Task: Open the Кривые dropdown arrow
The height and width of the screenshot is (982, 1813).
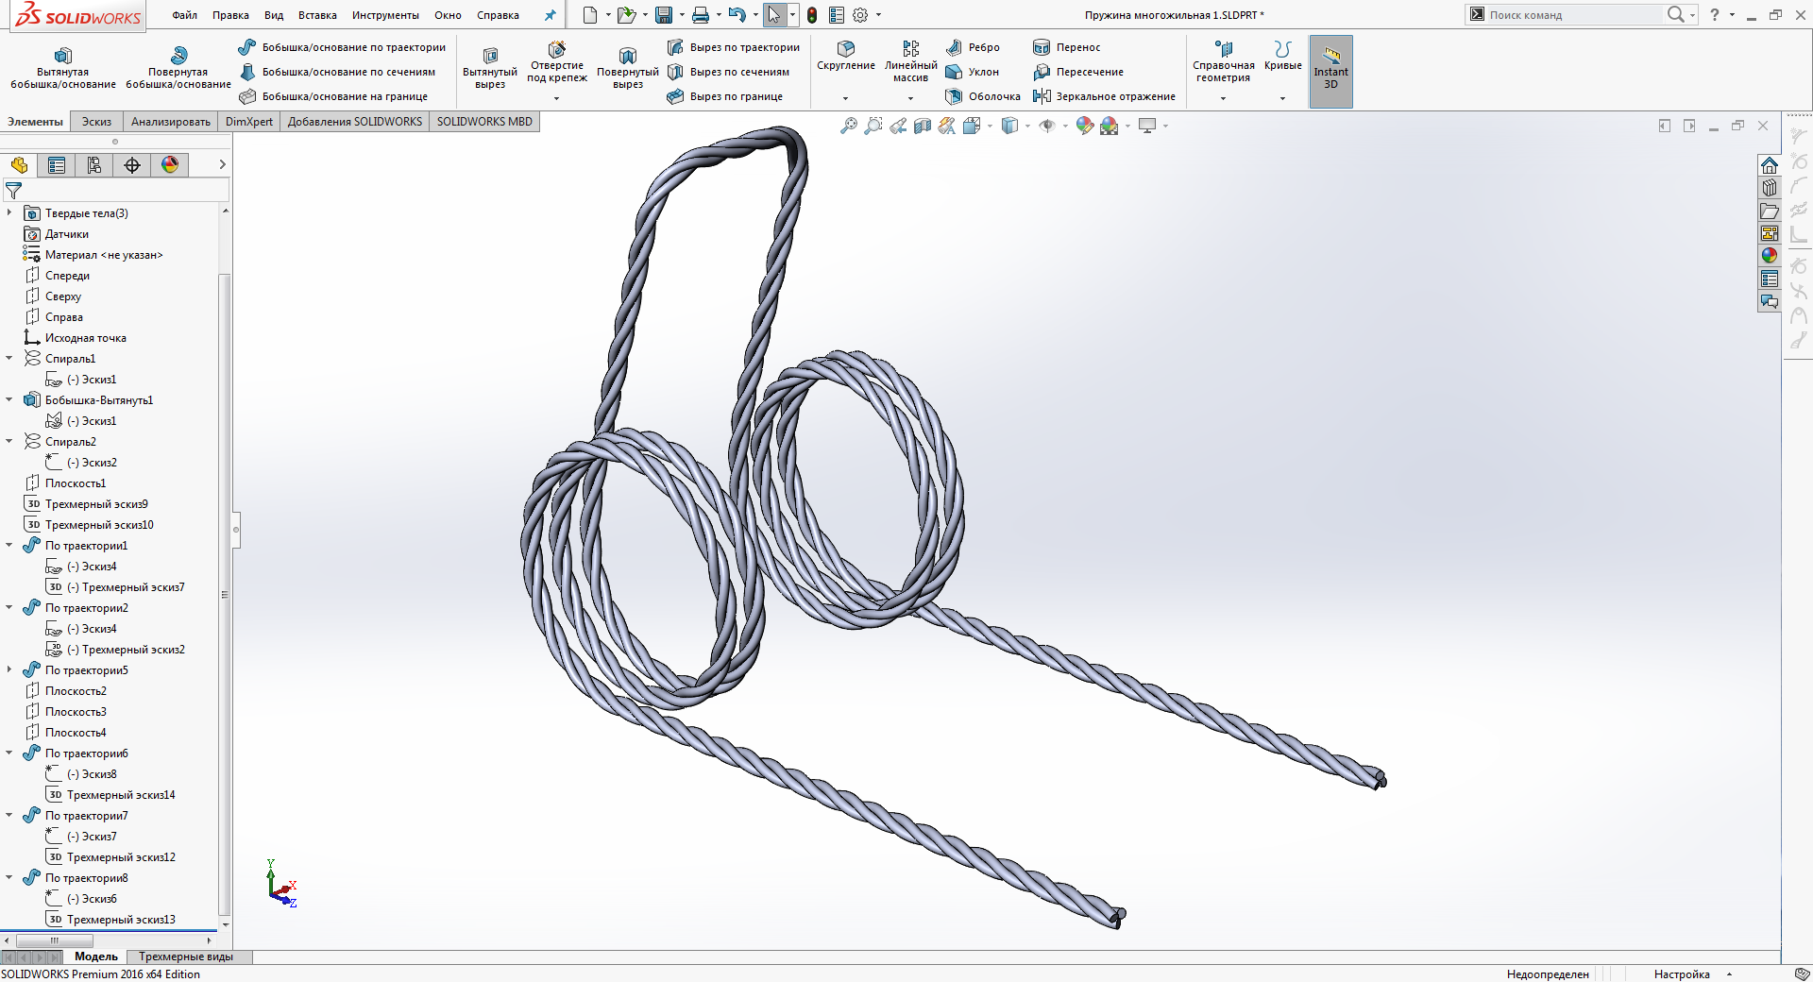Action: pos(1282,98)
